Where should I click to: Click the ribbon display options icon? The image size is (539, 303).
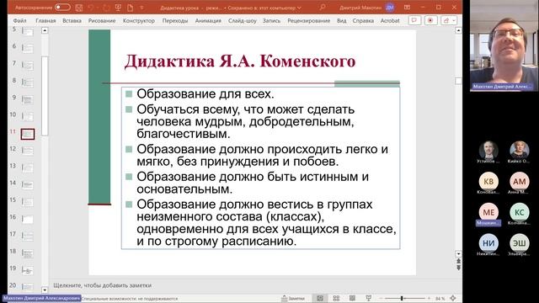coord(407,8)
